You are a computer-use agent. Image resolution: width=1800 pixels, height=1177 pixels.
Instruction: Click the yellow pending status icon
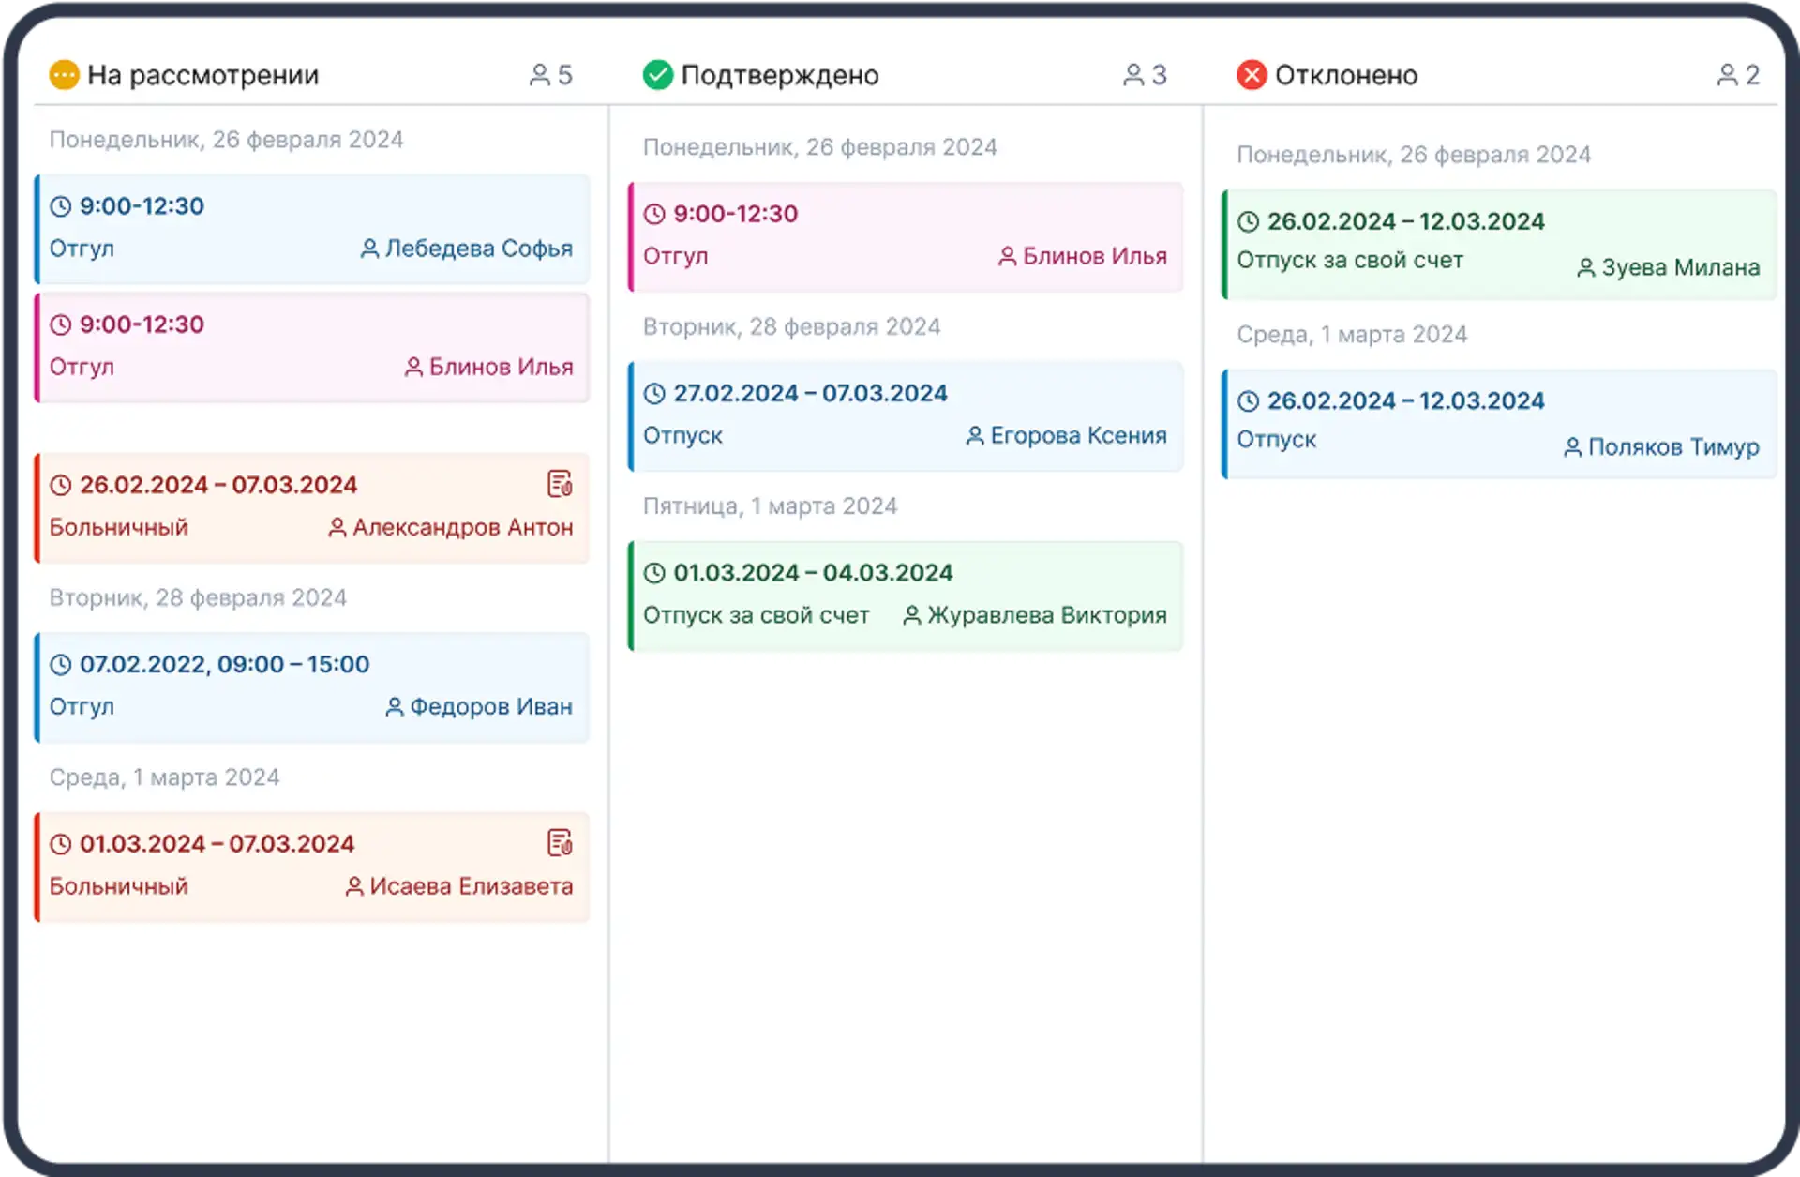(x=64, y=75)
